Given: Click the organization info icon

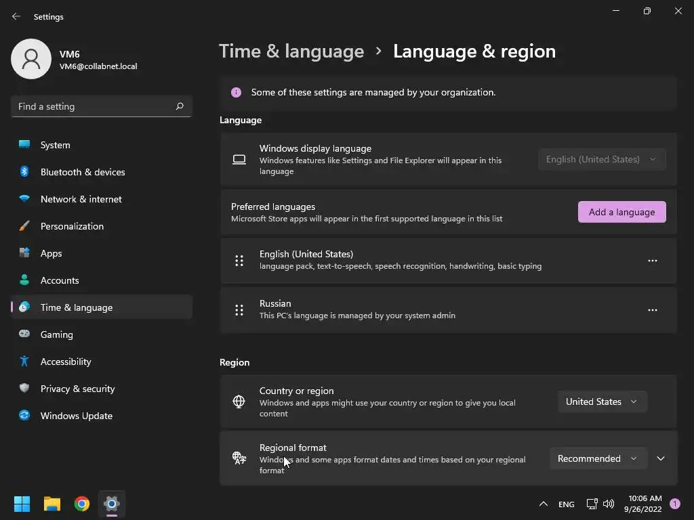Looking at the screenshot, I should click(x=236, y=92).
